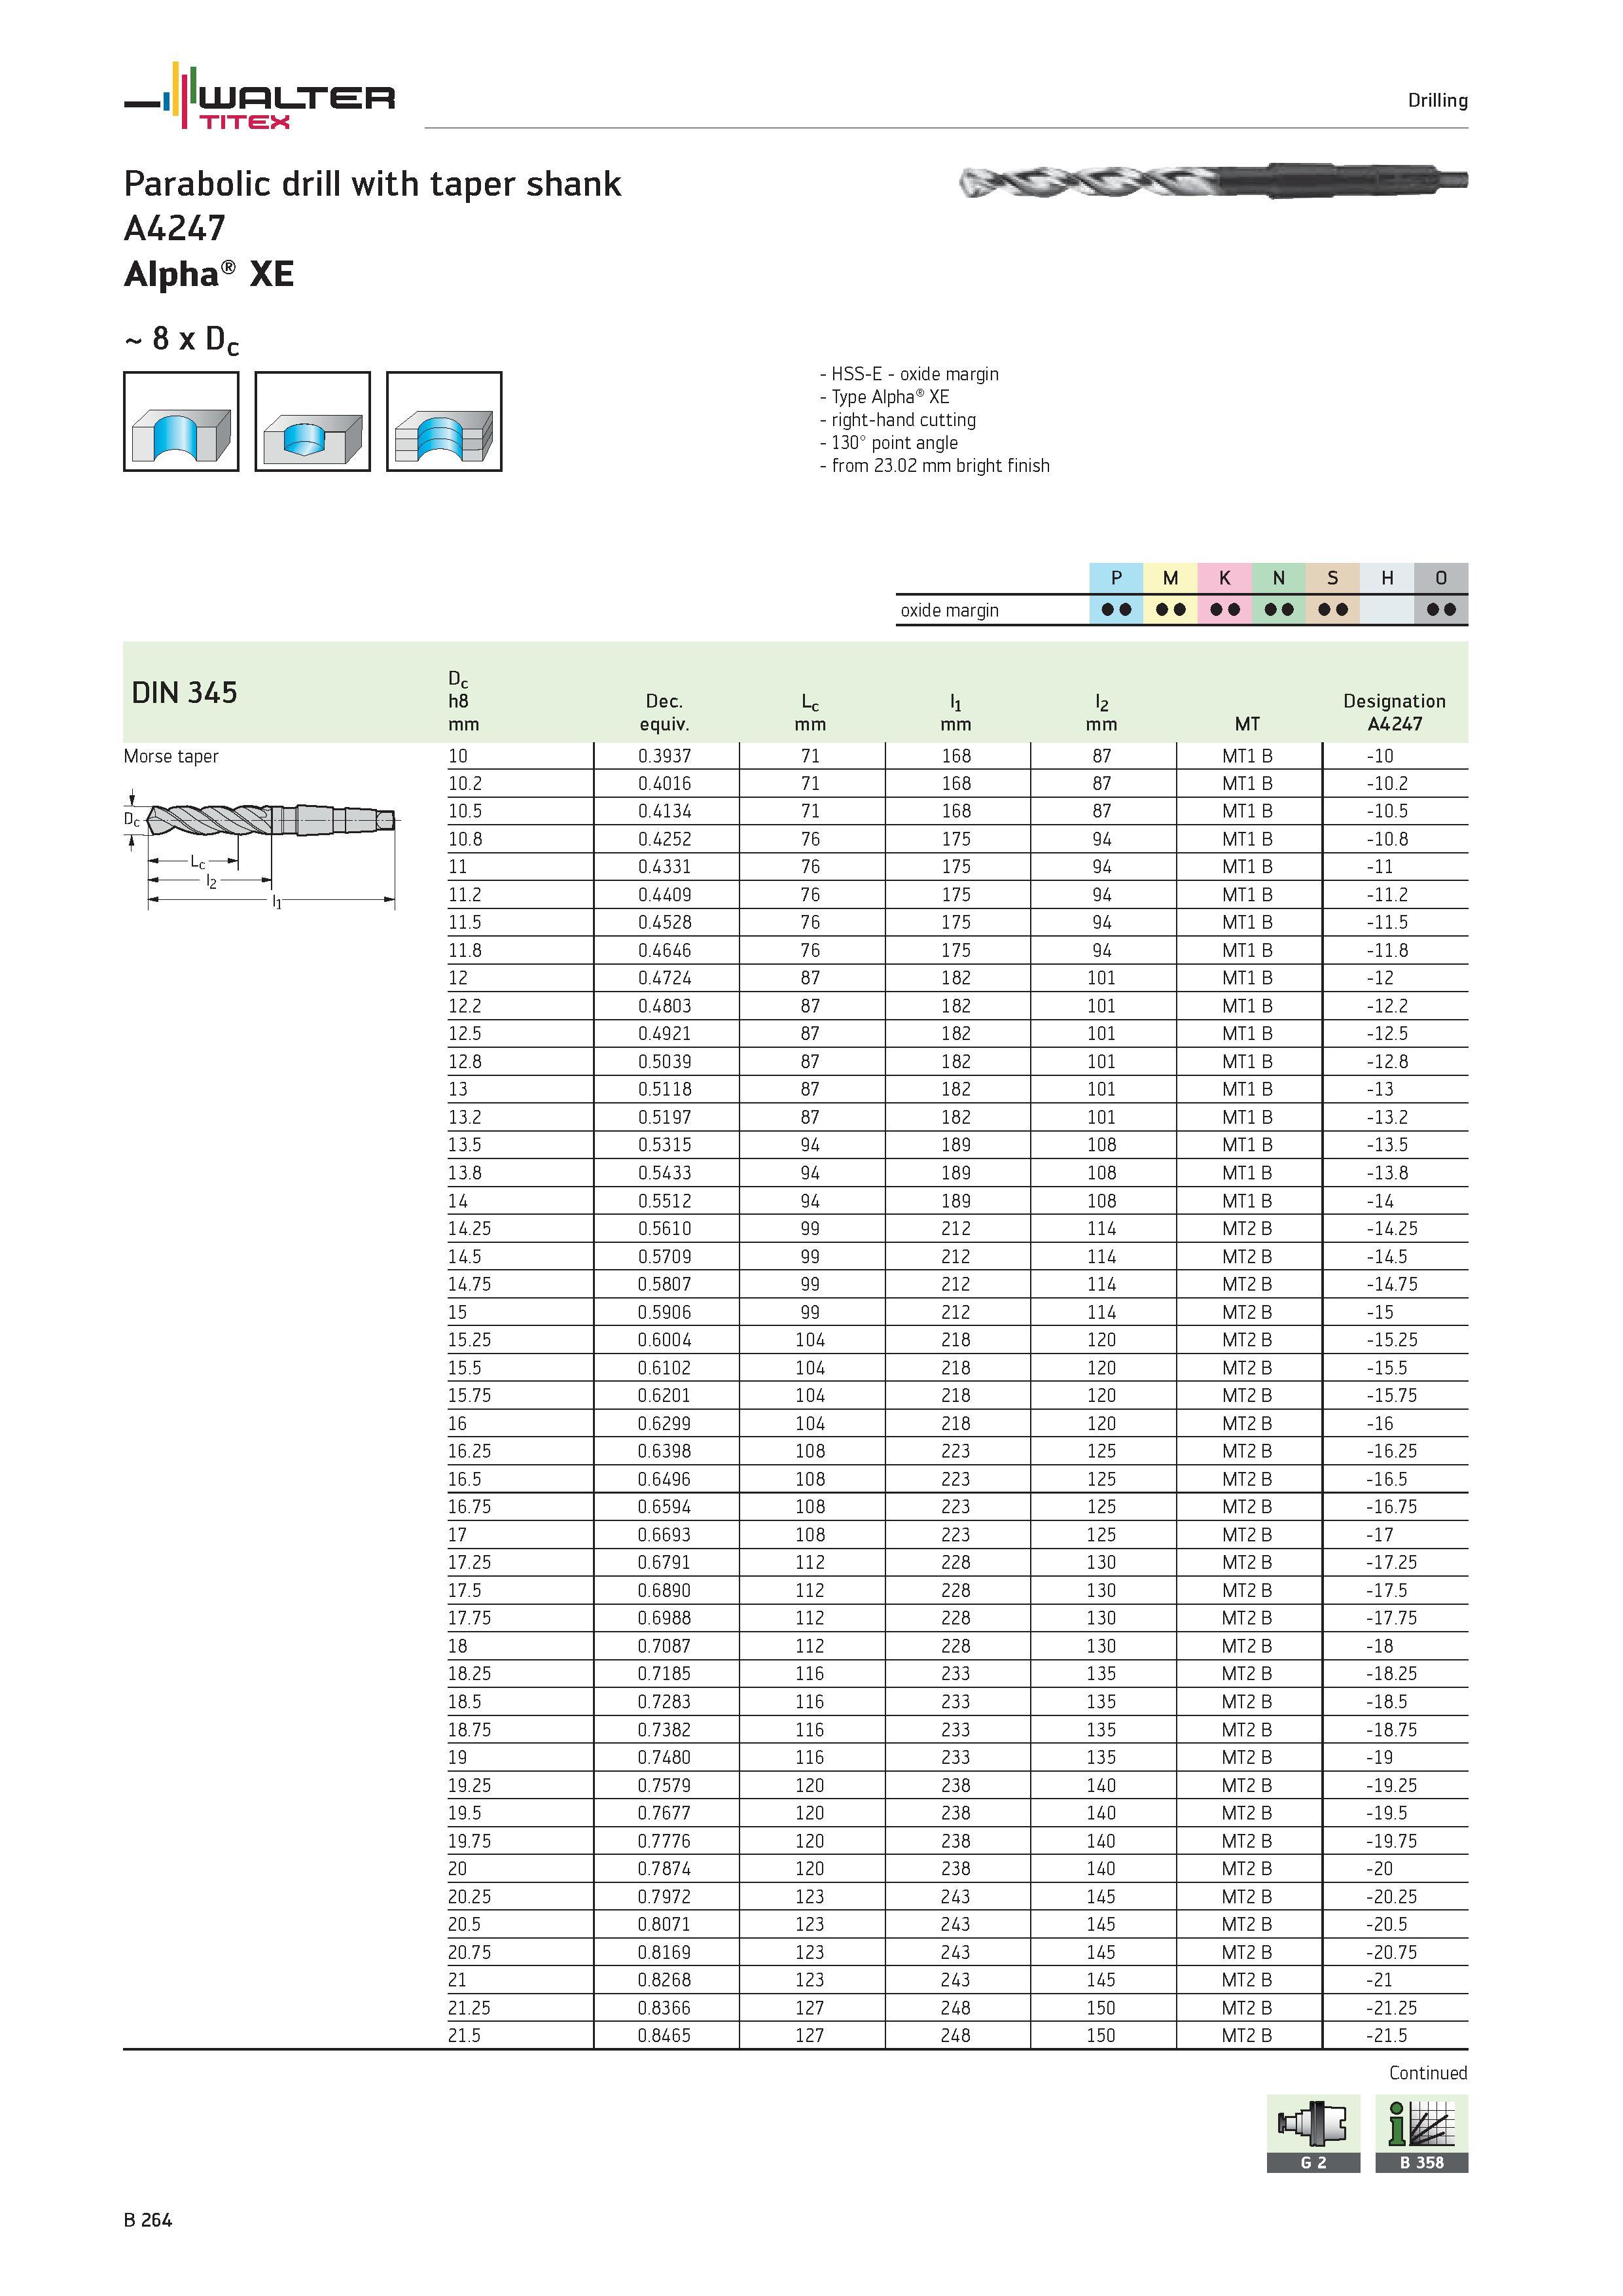This screenshot has height=2296, width=1623.
Task: Select the blue P material group swatch
Action: pyautogui.click(x=1116, y=578)
